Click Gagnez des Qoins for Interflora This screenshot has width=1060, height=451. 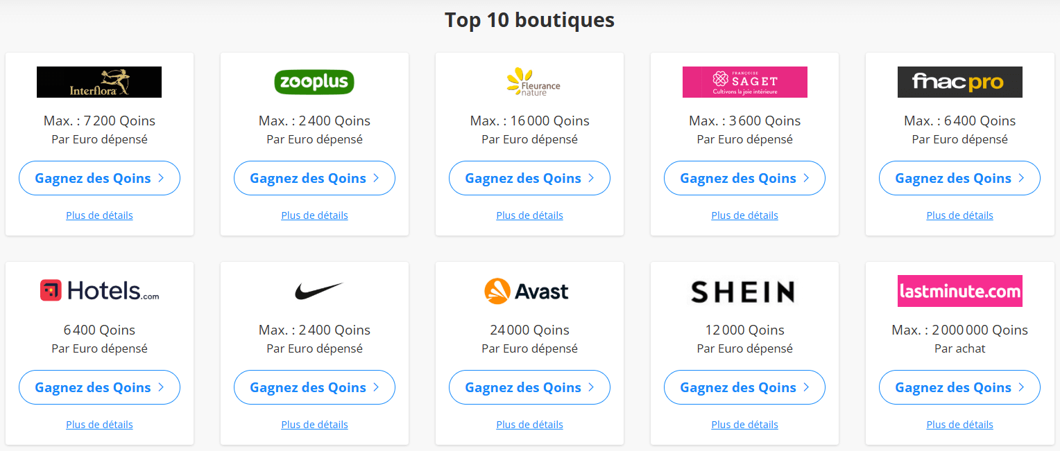99,178
